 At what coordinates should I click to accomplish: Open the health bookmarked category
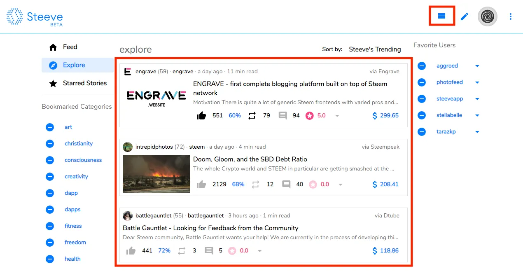72,259
